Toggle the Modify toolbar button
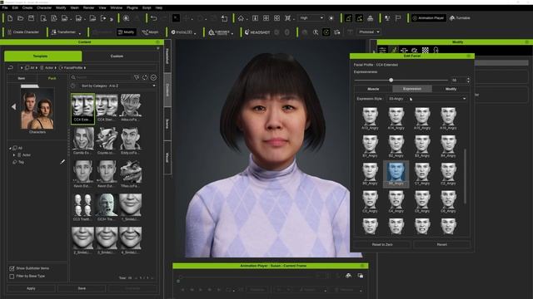Screen dimensions: 533x299 click(126, 32)
